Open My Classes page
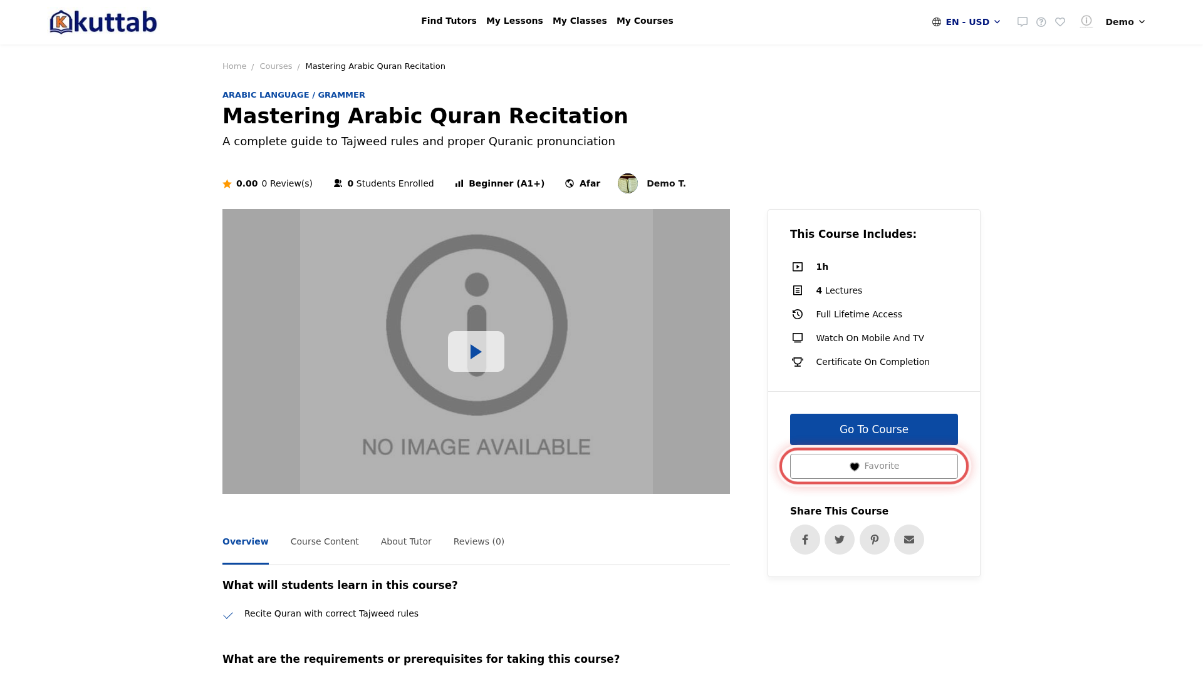Screen dimensions: 1203x676 coord(580,21)
